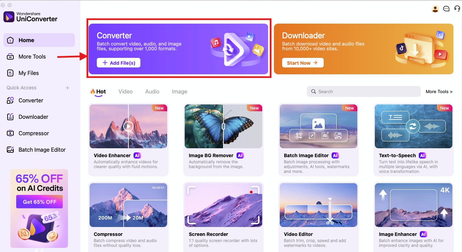The width and height of the screenshot is (462, 252).
Task: Click the Converter banner play-arrow graphic
Action: (237, 49)
